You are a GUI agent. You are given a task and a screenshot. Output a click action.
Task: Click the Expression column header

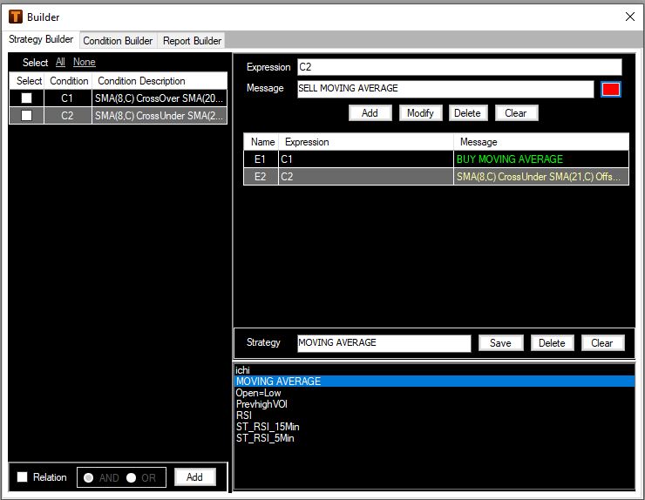366,142
